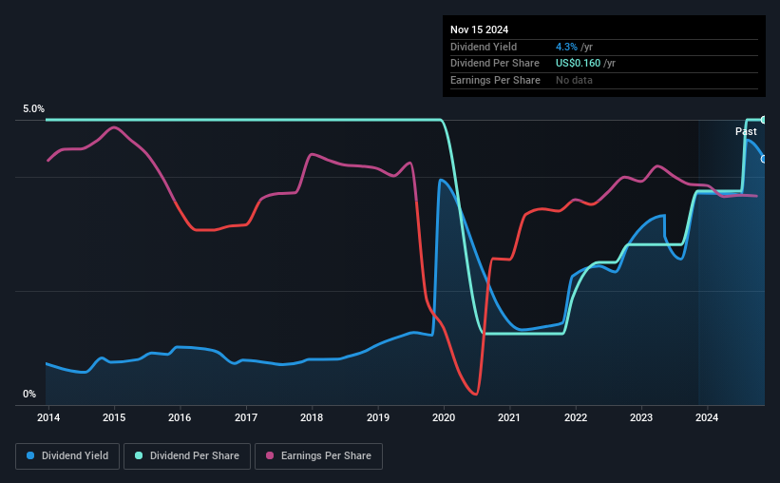
Task: Click the 2014 x-axis label
Action: (48, 417)
